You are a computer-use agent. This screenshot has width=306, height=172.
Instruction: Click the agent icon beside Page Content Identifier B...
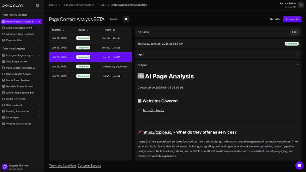(x=3, y=68)
